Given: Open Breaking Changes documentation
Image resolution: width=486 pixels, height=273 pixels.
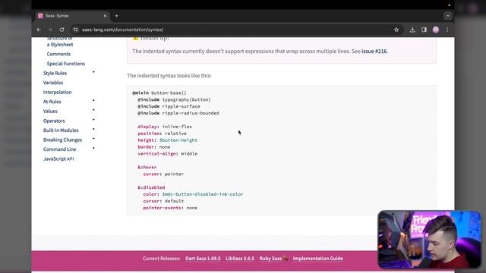Looking at the screenshot, I should click(x=62, y=140).
